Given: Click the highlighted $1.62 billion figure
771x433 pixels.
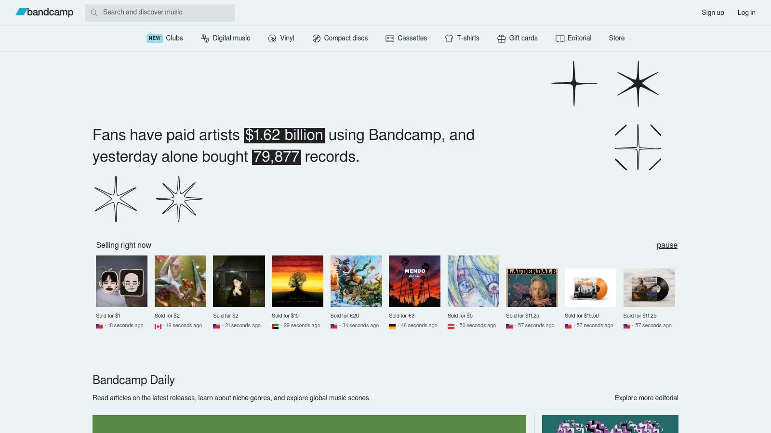Looking at the screenshot, I should tap(284, 135).
